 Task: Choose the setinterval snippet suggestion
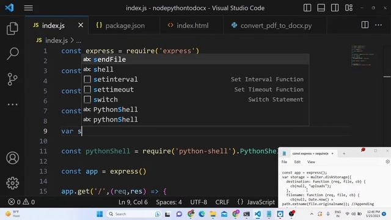coord(195,79)
